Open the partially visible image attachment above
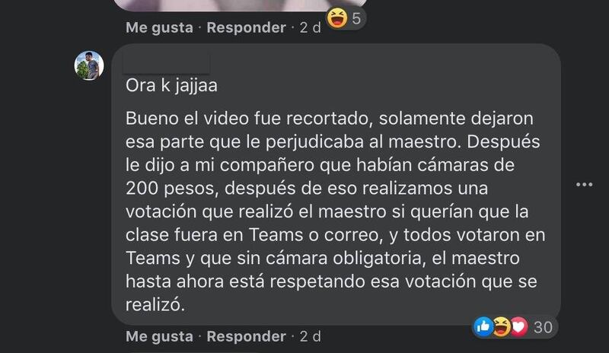The height and width of the screenshot is (353, 609). click(241, 5)
